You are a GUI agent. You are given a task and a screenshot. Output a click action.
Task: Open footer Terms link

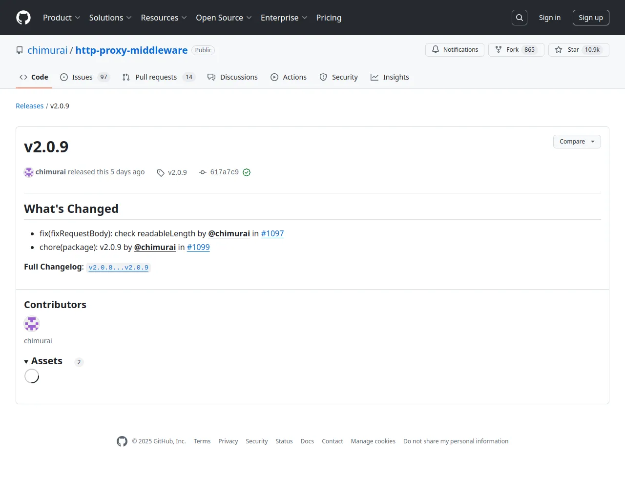(202, 441)
